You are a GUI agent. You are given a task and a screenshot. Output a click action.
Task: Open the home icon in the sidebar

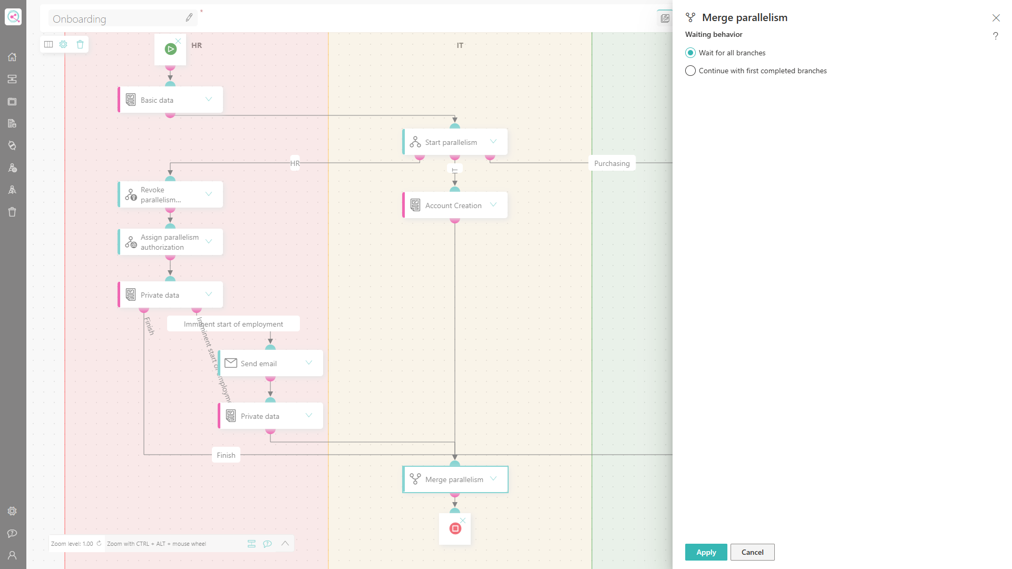click(x=12, y=57)
